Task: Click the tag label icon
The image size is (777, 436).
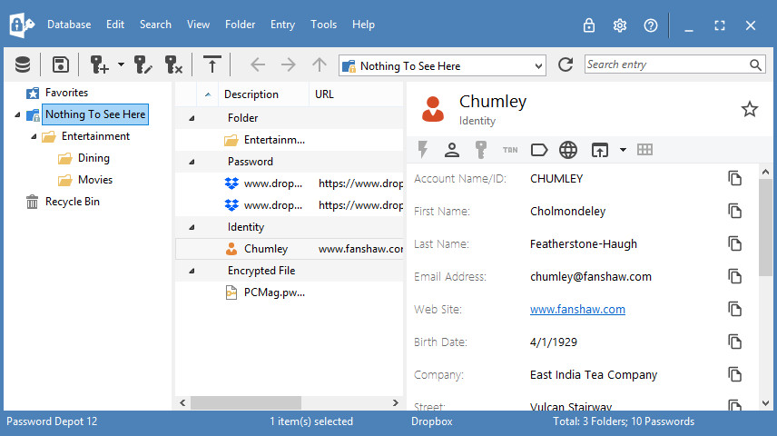Action: click(538, 150)
